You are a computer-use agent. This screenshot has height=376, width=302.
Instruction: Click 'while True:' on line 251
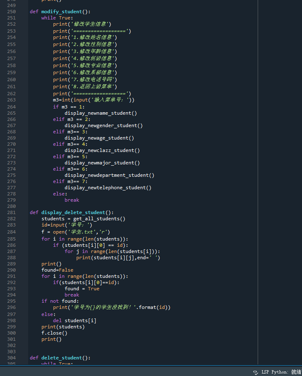(x=57, y=18)
